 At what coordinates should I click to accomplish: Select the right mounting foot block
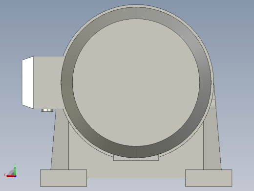click(209, 178)
